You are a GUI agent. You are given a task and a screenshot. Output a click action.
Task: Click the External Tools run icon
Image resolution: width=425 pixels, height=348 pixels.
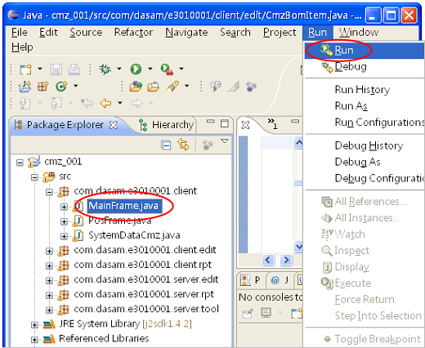(x=167, y=69)
